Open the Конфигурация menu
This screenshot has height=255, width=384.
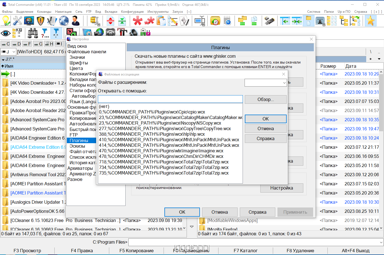pos(132,12)
